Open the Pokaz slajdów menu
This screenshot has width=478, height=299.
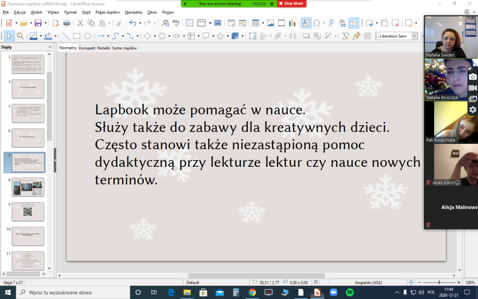107,12
